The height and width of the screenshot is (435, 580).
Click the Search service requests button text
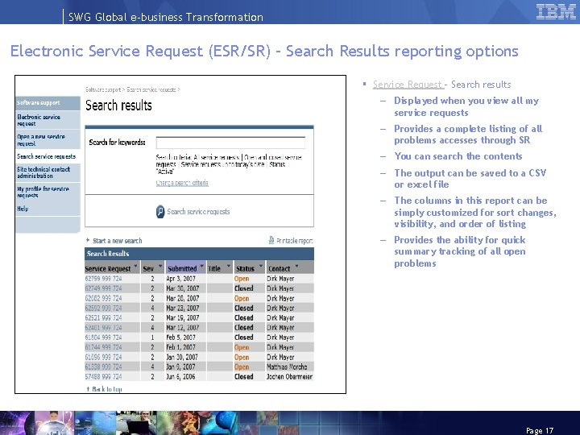click(198, 212)
